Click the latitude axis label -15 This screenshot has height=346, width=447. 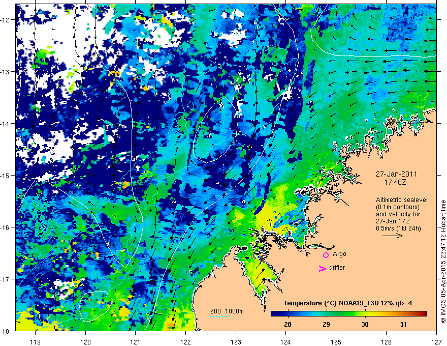(5, 175)
